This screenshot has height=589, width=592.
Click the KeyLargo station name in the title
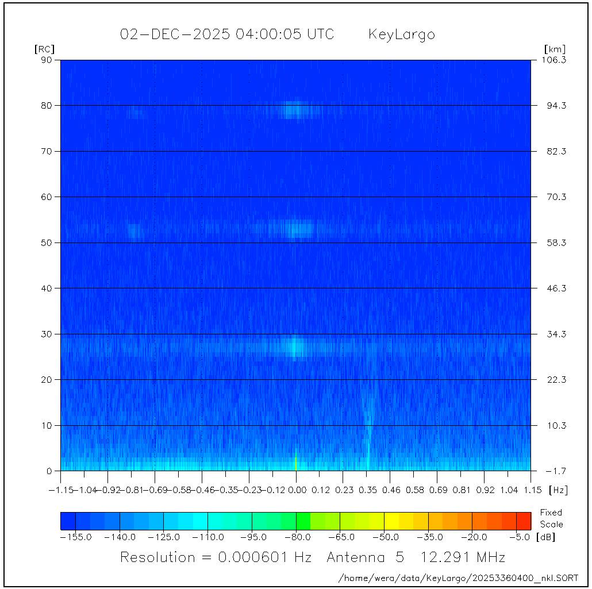(401, 34)
